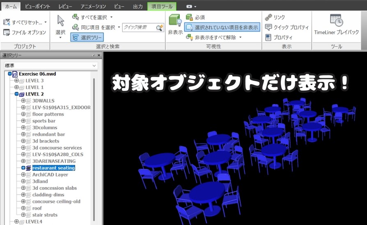This screenshot has height=225, width=367.
Task: Select the 3dland layer
Action: coord(40,181)
